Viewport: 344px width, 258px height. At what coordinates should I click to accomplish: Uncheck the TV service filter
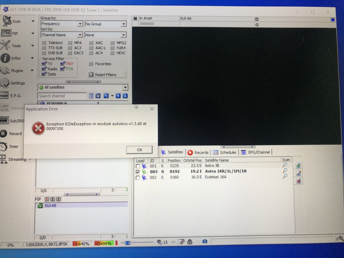(44, 64)
